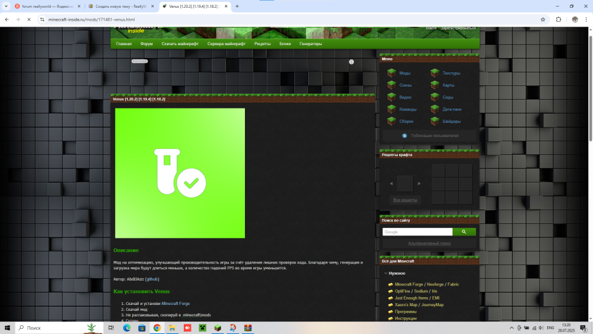Open Рецепты in the navigation bar

point(262,44)
